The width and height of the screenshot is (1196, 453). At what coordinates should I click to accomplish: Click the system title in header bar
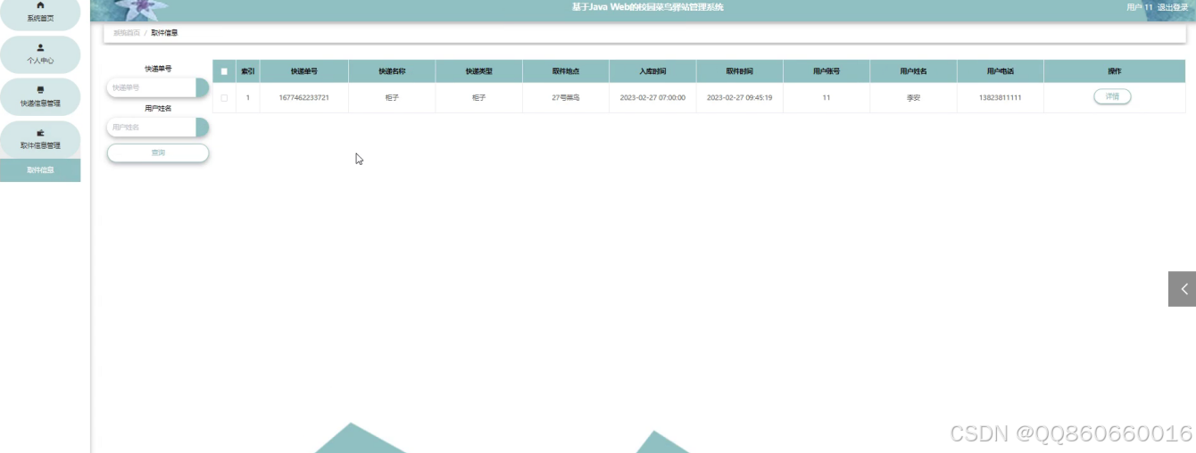click(x=648, y=7)
